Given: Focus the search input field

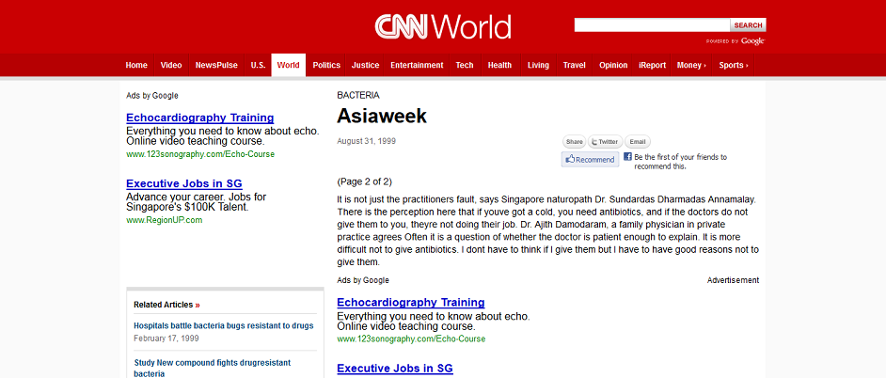Looking at the screenshot, I should [652, 24].
